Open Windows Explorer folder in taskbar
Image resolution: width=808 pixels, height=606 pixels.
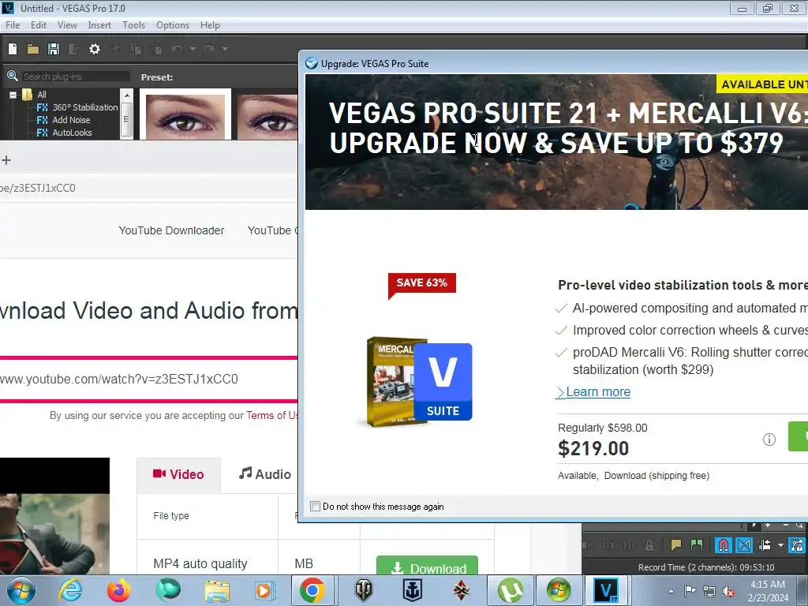tap(217, 590)
